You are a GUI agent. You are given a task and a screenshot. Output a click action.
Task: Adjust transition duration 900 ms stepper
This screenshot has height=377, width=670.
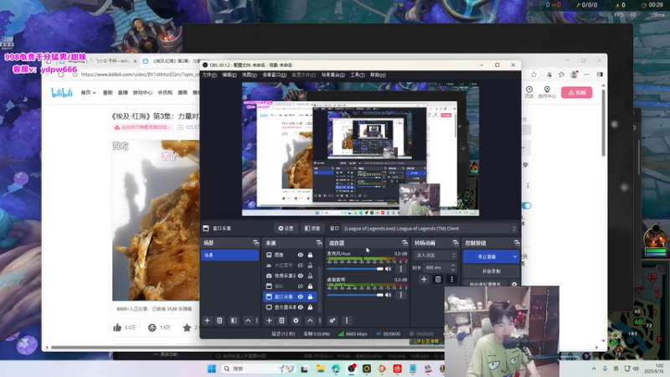pyautogui.click(x=453, y=267)
